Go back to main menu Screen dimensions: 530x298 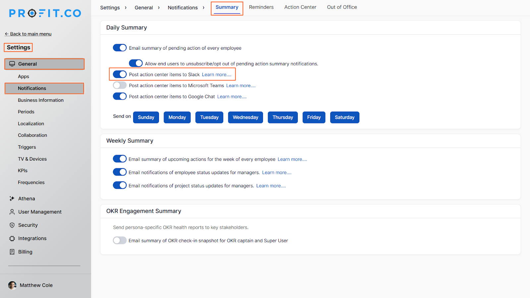click(28, 34)
